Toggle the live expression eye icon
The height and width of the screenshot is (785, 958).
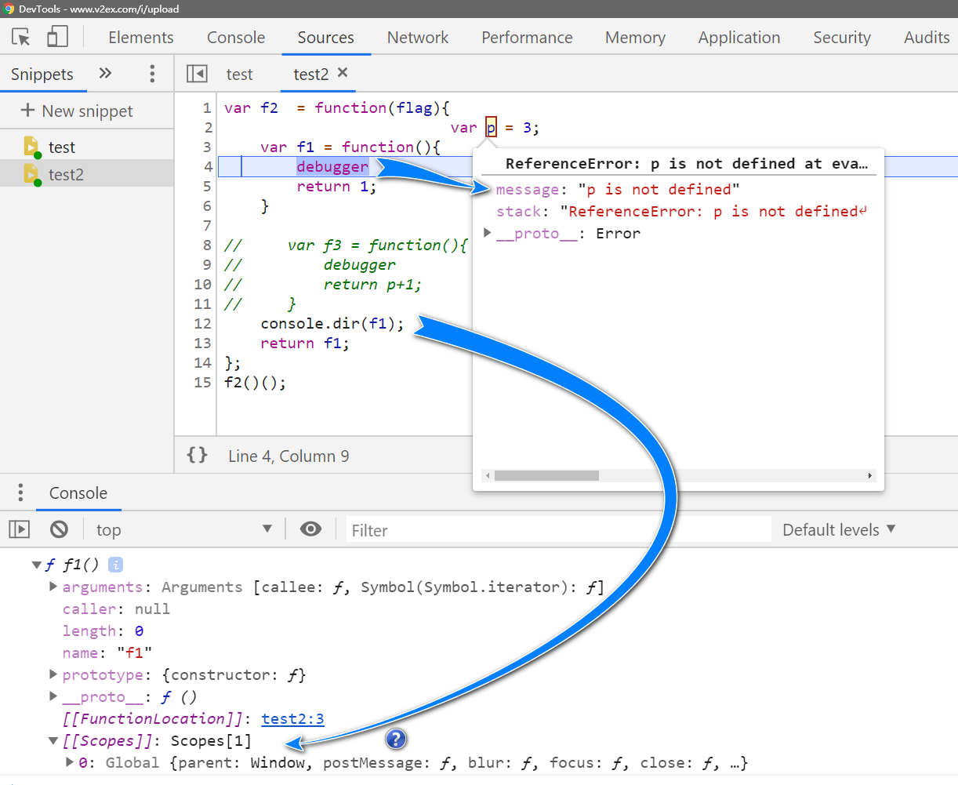pyautogui.click(x=311, y=529)
